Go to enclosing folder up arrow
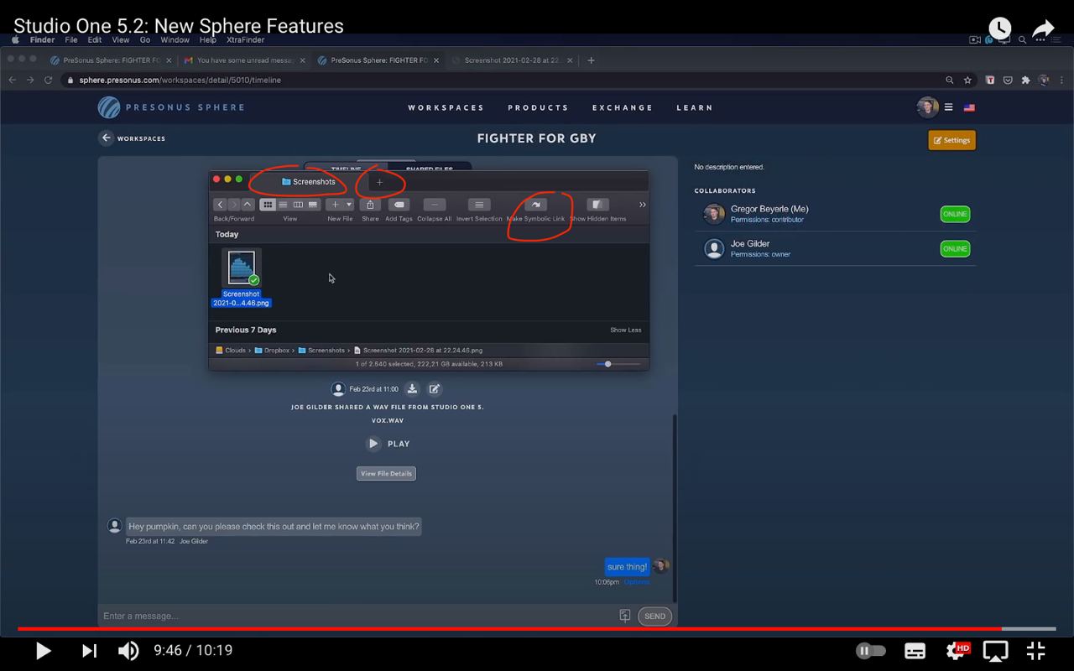 (x=248, y=205)
